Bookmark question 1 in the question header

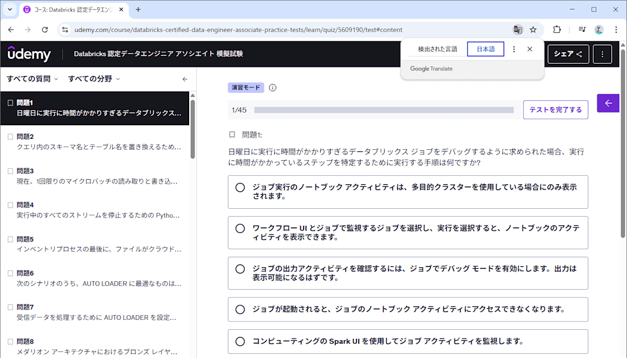pyautogui.click(x=233, y=135)
